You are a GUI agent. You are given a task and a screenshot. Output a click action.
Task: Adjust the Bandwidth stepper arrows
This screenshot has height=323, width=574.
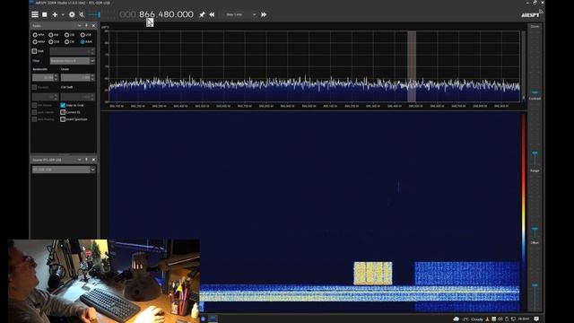tap(56, 78)
